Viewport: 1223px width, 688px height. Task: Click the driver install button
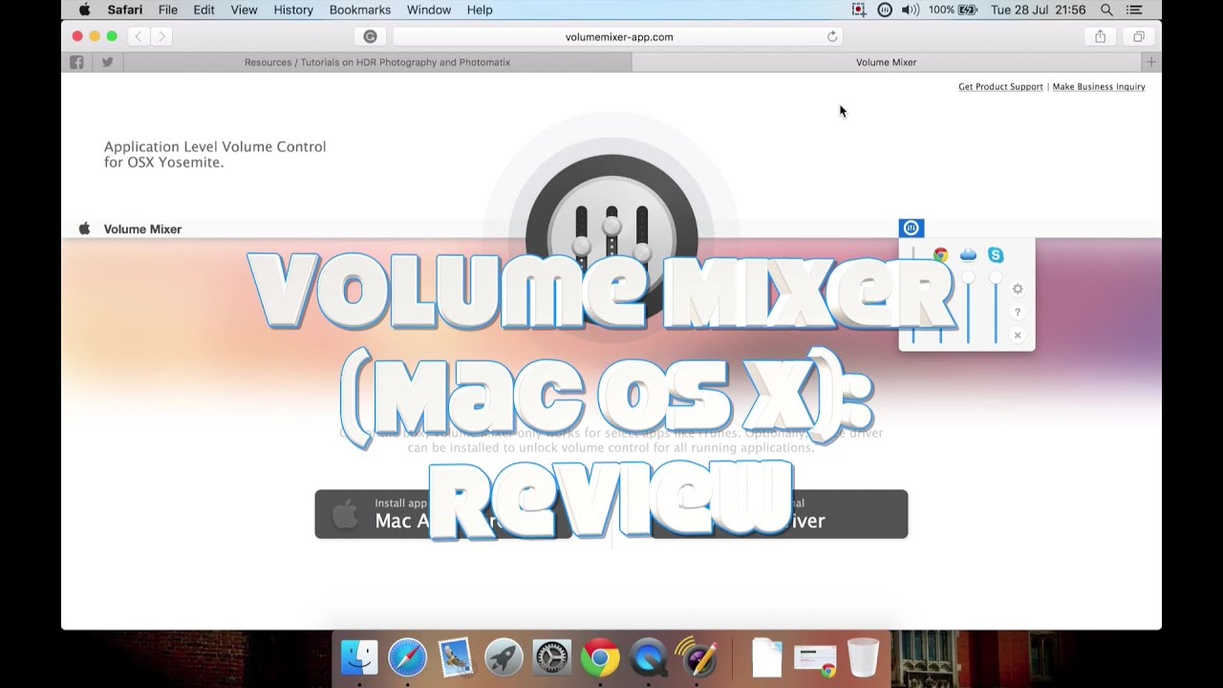tap(779, 514)
